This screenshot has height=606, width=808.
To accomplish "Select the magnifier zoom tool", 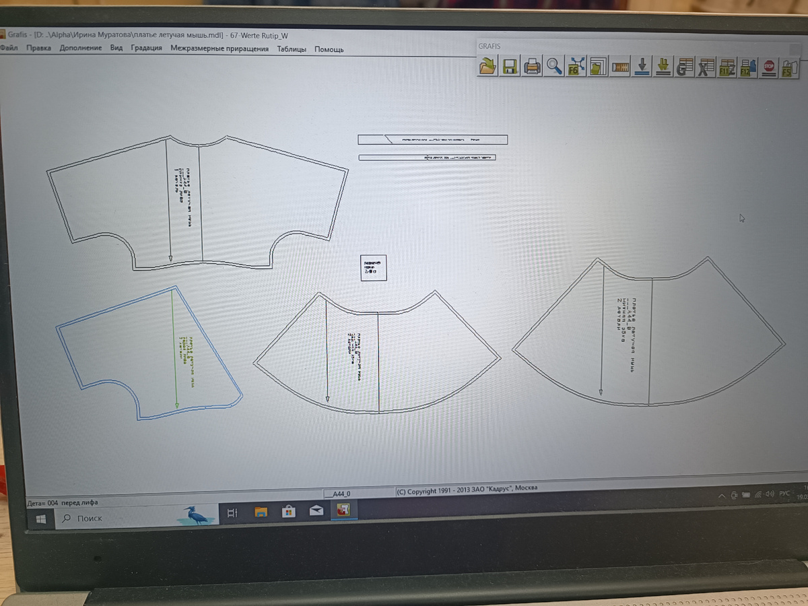I will coord(554,66).
